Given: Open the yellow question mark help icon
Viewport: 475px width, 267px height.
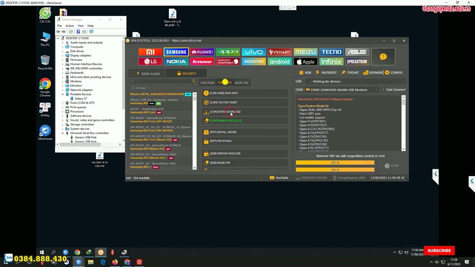Looking at the screenshot, I should point(383,57).
